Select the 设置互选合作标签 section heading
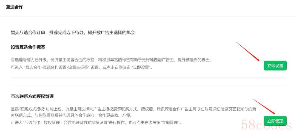Viewport: 296px width, 133px height. click(x=28, y=47)
